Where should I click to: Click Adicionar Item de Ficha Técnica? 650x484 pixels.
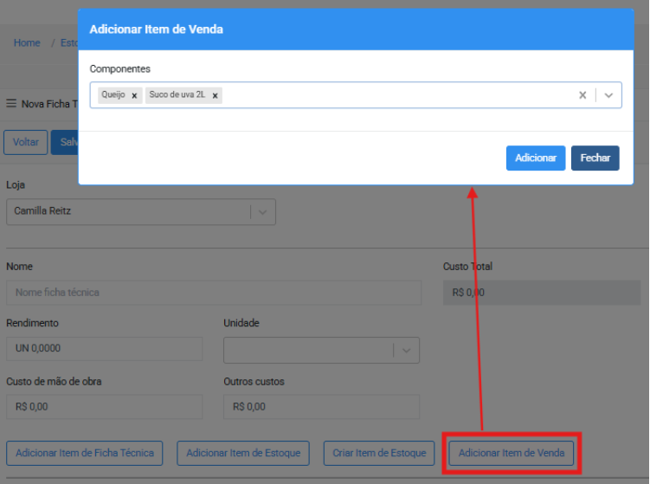click(x=85, y=453)
